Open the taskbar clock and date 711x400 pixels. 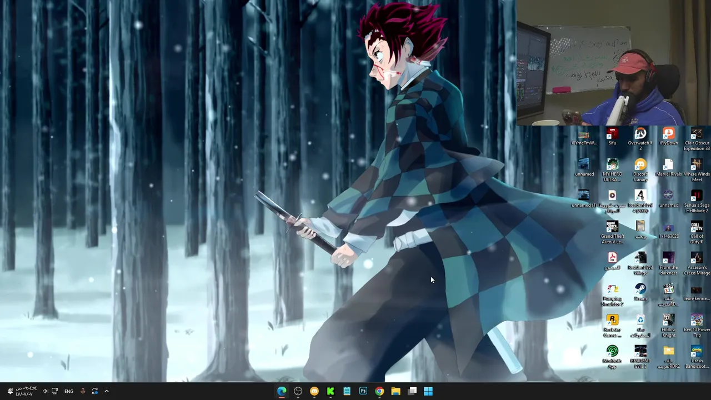26,391
